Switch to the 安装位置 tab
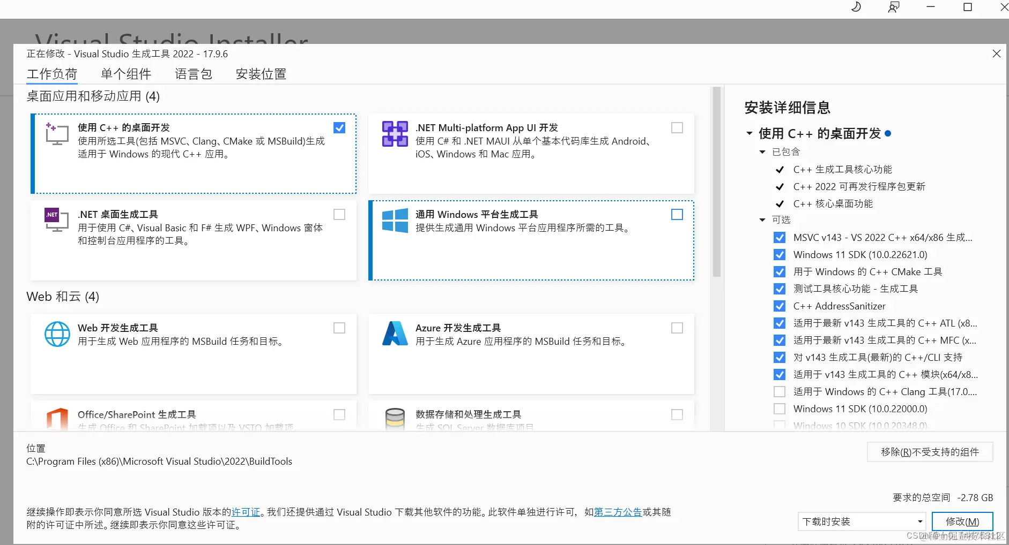 tap(261, 74)
